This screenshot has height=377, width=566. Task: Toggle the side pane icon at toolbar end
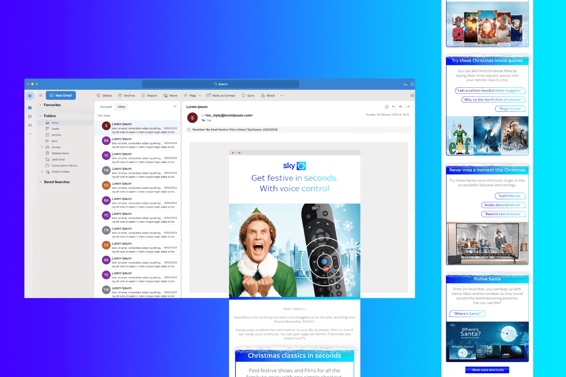[412, 95]
